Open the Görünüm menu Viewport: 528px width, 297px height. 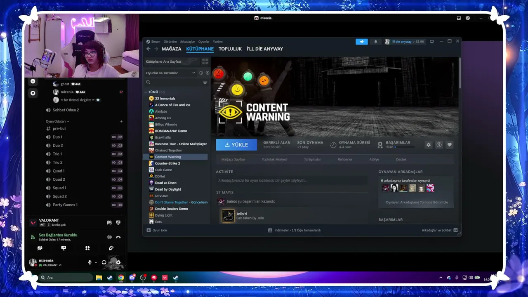pyautogui.click(x=170, y=42)
